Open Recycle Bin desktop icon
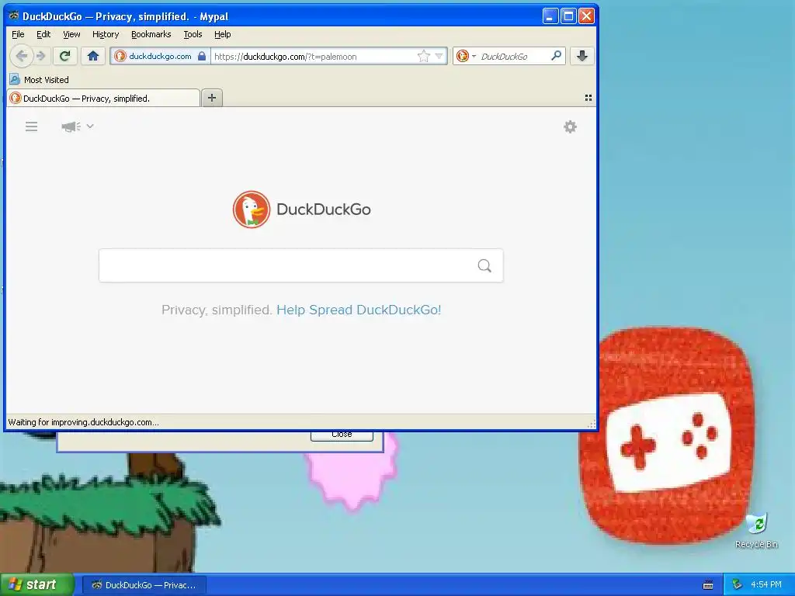The height and width of the screenshot is (596, 795). click(756, 531)
